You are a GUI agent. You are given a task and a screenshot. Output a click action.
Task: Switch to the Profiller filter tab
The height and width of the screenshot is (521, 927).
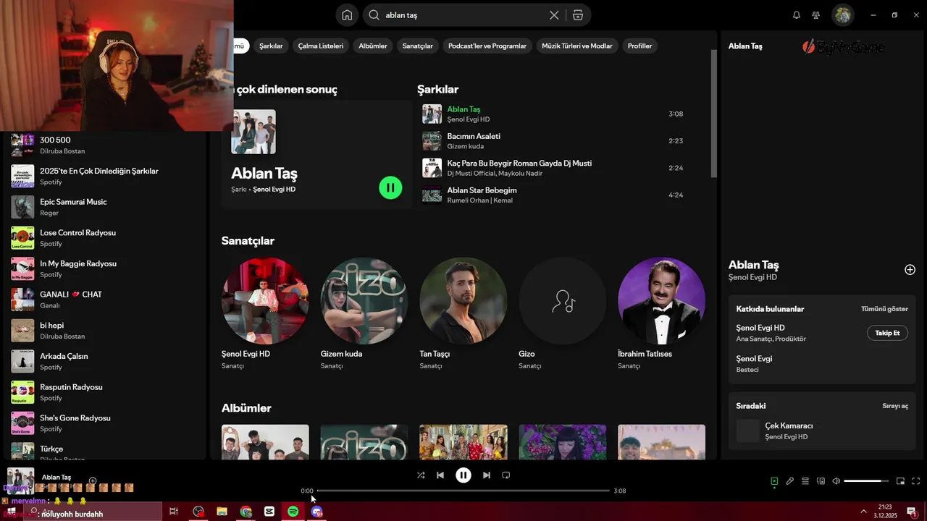tap(640, 46)
